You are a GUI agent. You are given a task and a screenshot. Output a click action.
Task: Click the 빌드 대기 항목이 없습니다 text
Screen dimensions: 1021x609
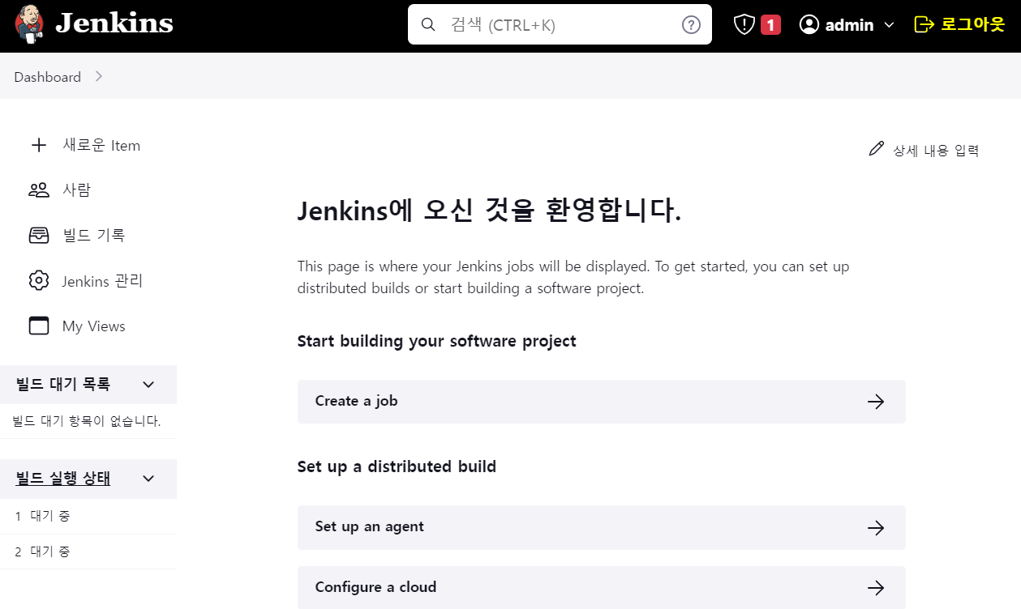coord(87,421)
